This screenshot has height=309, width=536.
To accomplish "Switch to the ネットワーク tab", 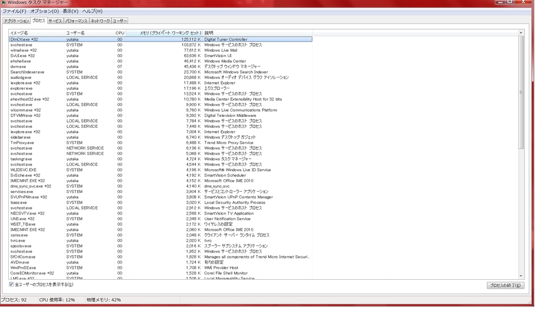I will point(100,21).
